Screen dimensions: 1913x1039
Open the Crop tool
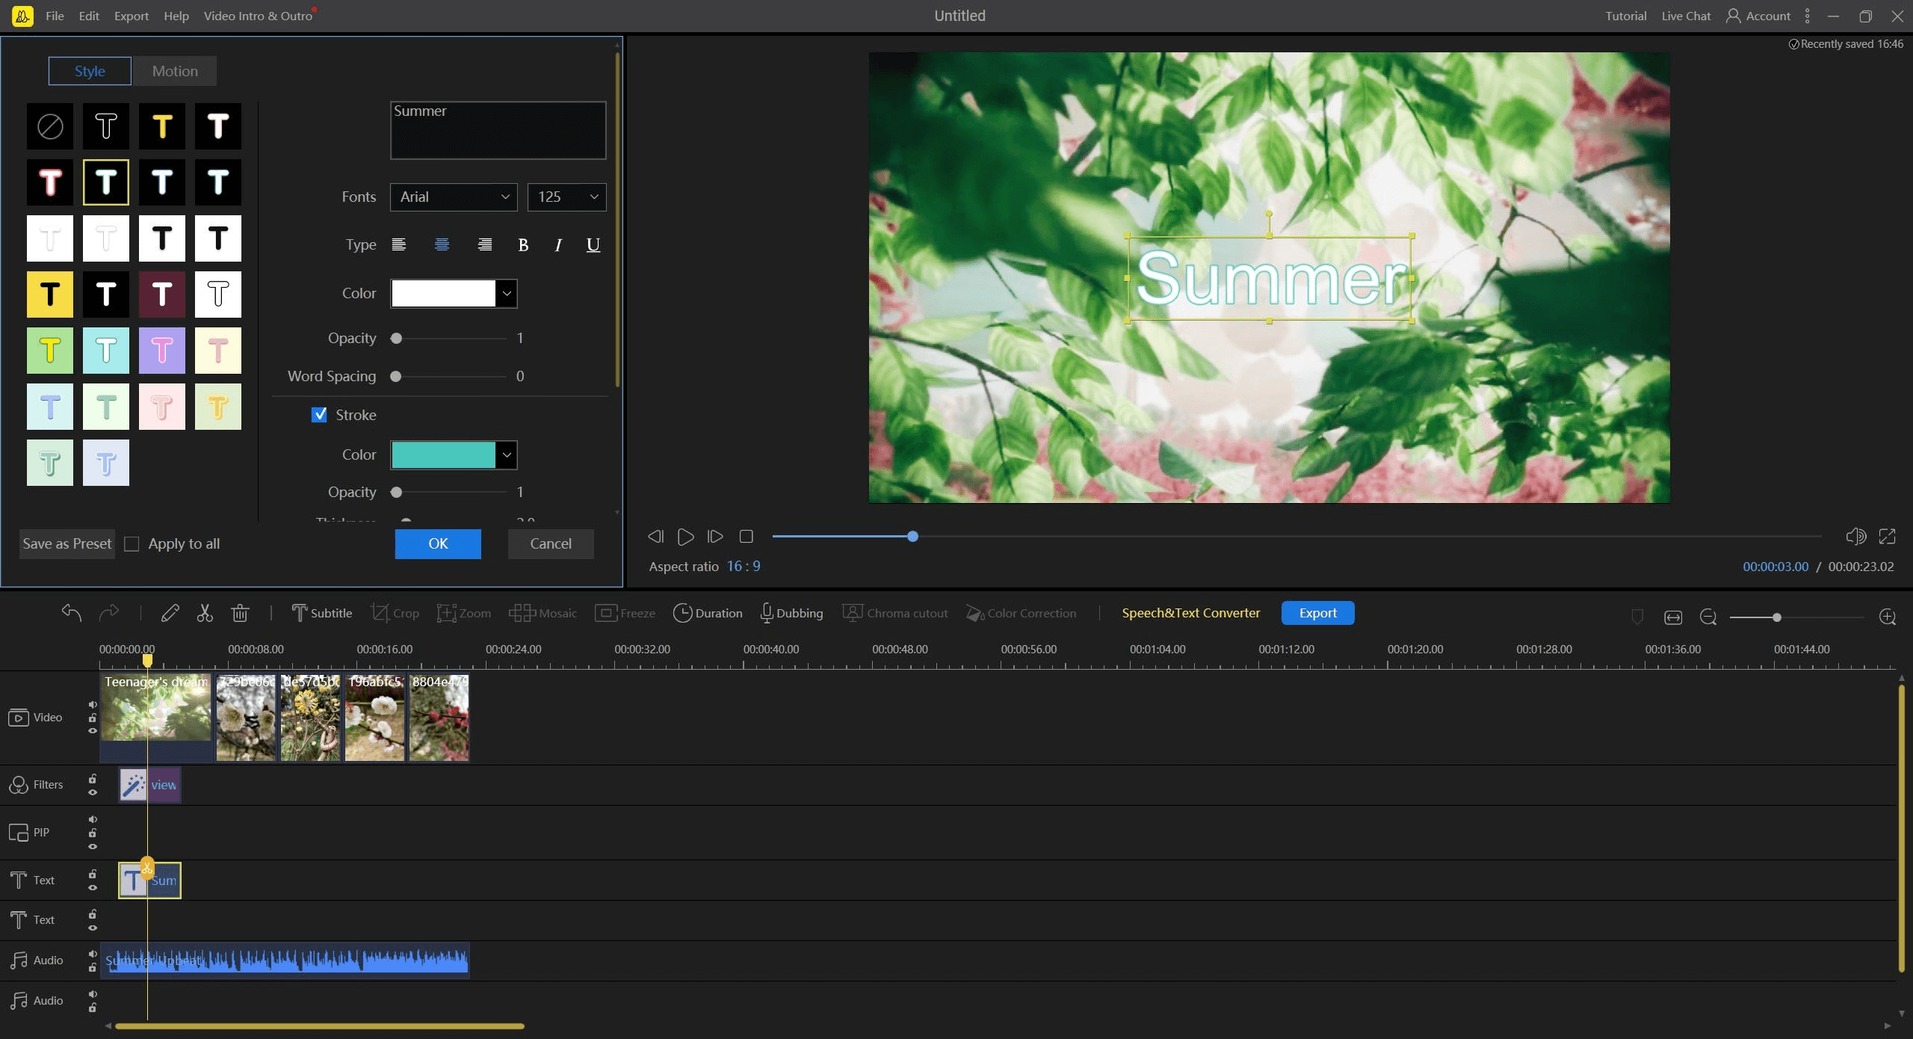395,612
